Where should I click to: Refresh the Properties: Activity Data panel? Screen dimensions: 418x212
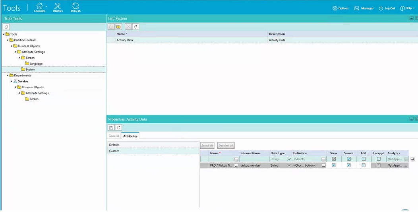tap(119, 127)
